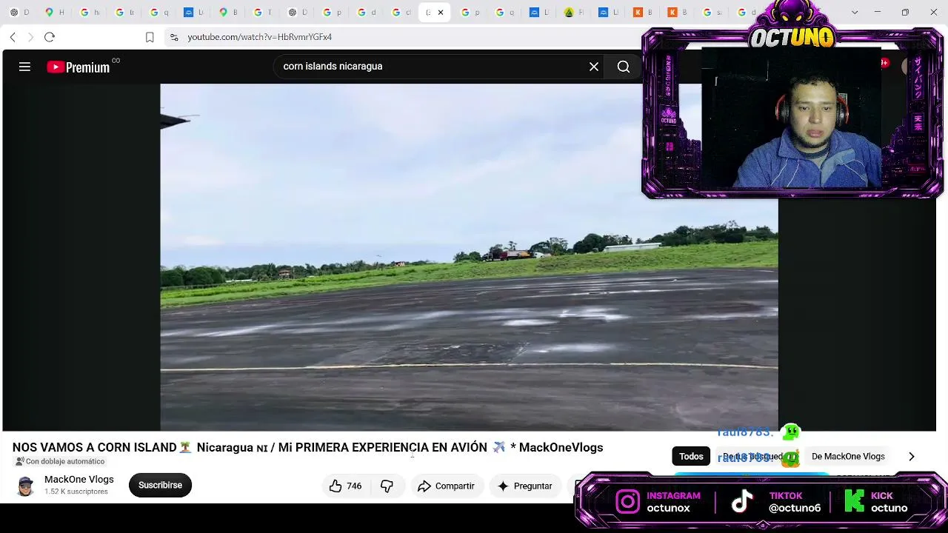Image resolution: width=948 pixels, height=533 pixels.
Task: Open the MackOne Vlogs channel avatar
Action: (26, 486)
